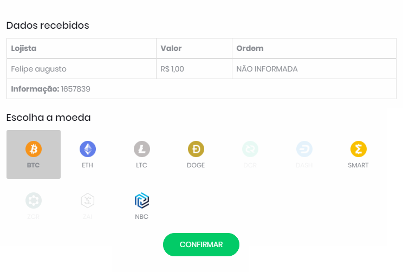Click the ETH label text
This screenshot has height=272, width=403.
[x=88, y=165]
